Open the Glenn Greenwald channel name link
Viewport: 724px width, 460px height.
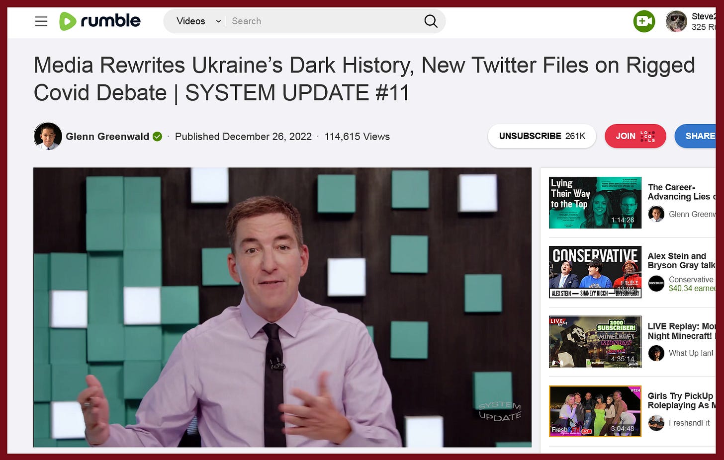107,137
